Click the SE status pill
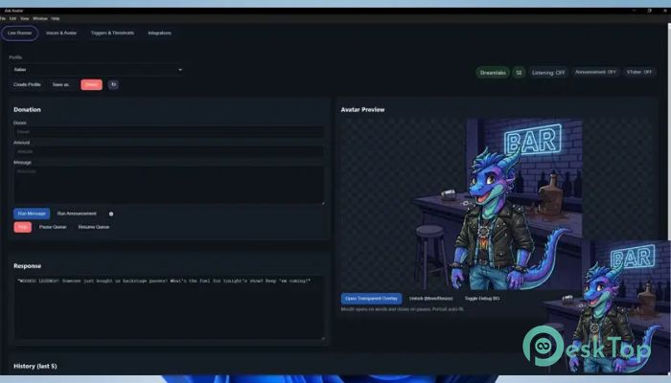This screenshot has width=671, height=383. pos(520,73)
